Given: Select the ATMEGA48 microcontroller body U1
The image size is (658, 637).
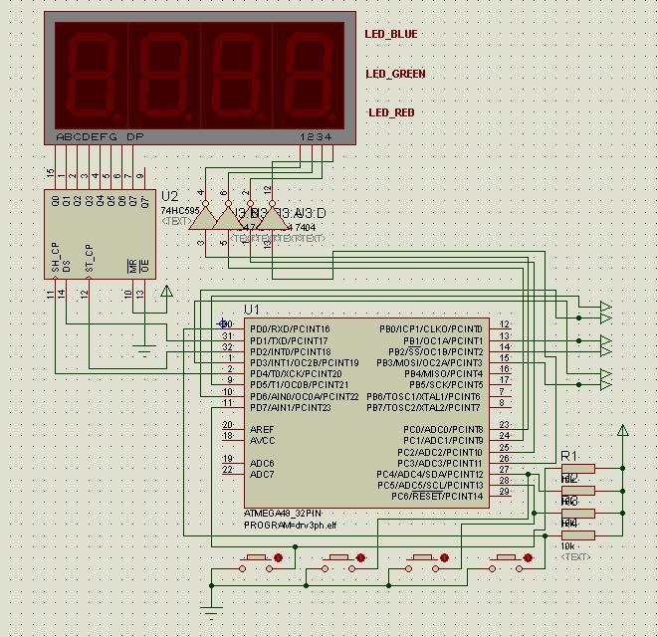Looking at the screenshot, I should (x=366, y=413).
